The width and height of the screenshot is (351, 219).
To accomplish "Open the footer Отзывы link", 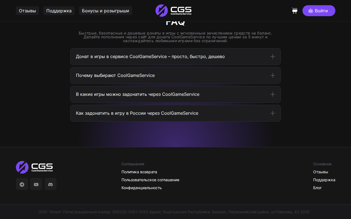I will [x=321, y=172].
